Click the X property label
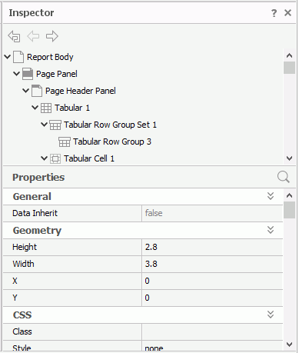 15,281
